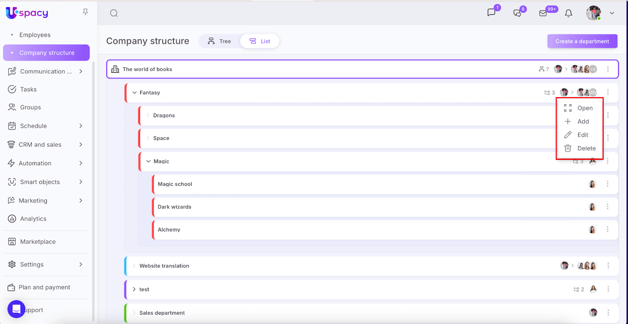Click Create a department button

click(x=582, y=41)
